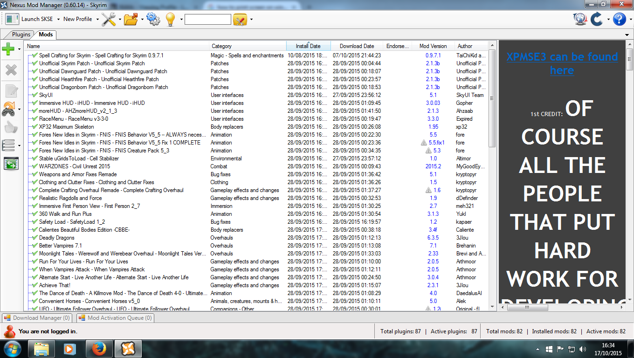Toggle Better Vampires 7.1 checkmark
Image resolution: width=634 pixels, height=358 pixels.
click(35, 246)
